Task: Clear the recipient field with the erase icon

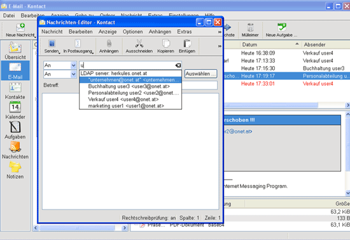Action: [x=178, y=65]
